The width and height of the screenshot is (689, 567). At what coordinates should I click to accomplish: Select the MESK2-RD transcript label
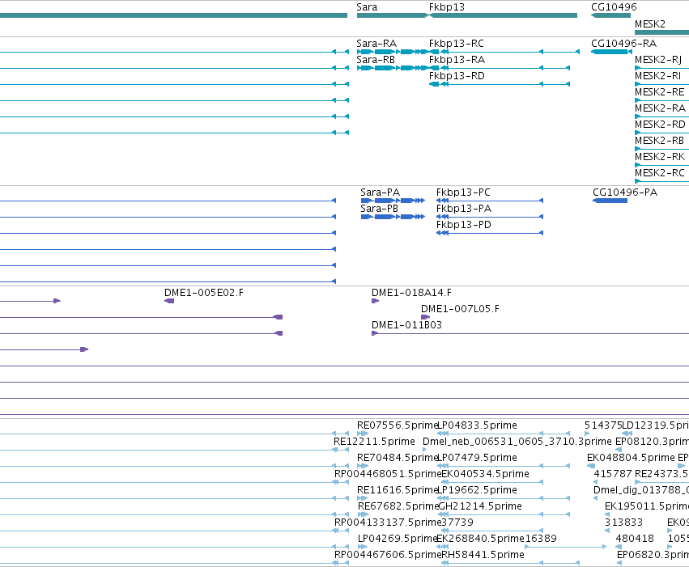pyautogui.click(x=660, y=125)
